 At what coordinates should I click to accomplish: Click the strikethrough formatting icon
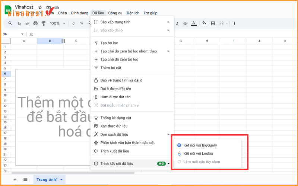[x=185, y=23]
